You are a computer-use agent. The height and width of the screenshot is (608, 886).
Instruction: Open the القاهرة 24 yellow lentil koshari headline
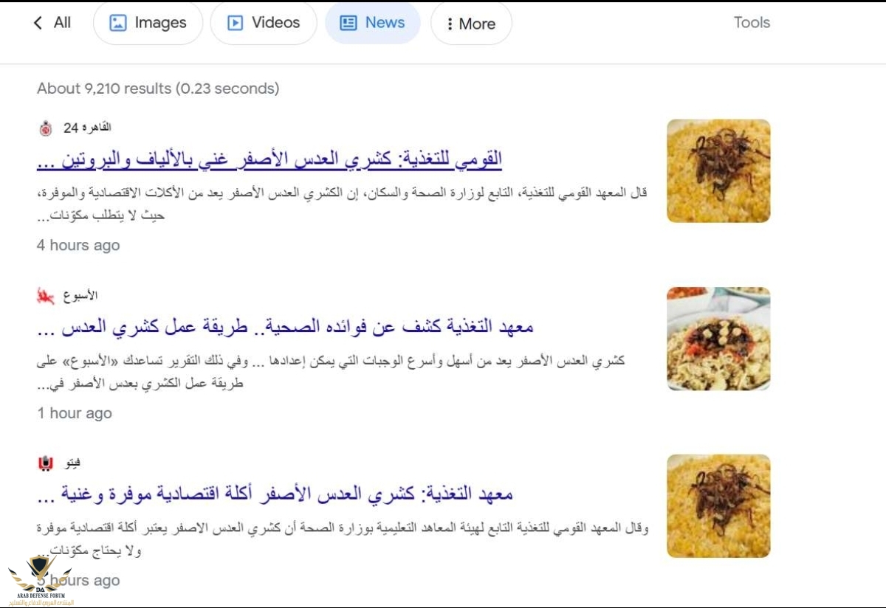click(269, 159)
